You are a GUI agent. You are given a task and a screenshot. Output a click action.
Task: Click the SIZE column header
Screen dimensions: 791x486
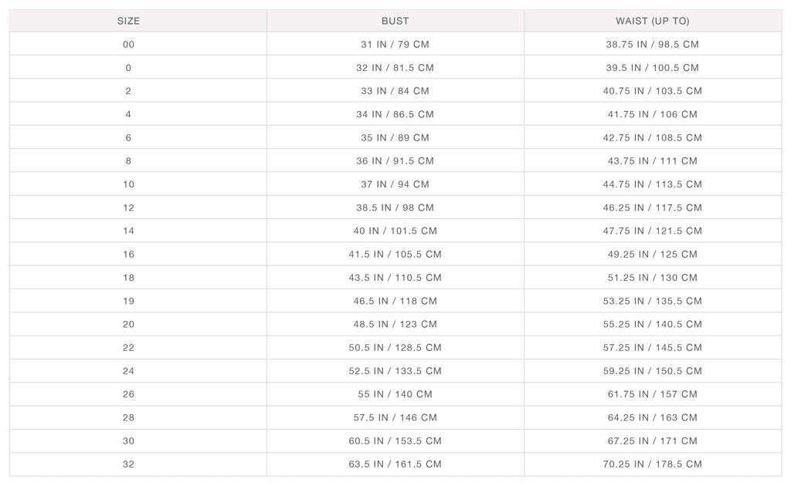pyautogui.click(x=128, y=21)
